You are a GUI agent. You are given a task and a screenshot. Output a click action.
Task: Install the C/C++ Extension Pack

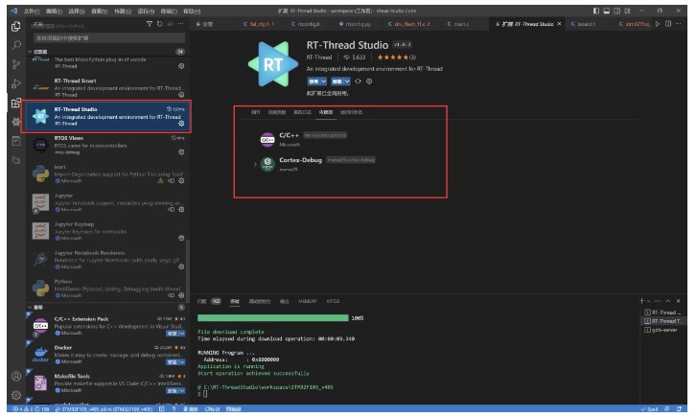pos(173,334)
